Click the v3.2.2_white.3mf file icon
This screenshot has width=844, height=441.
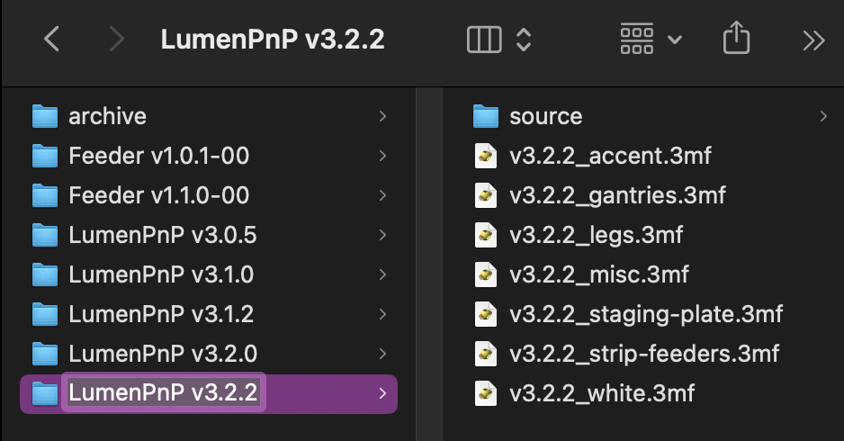point(486,393)
